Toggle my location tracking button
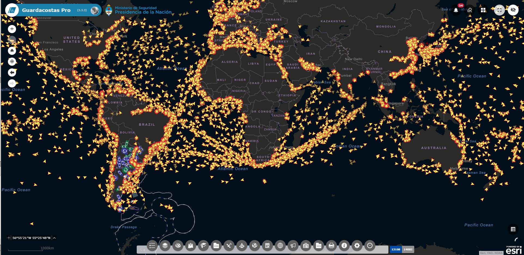524x255 pixels. (12, 62)
